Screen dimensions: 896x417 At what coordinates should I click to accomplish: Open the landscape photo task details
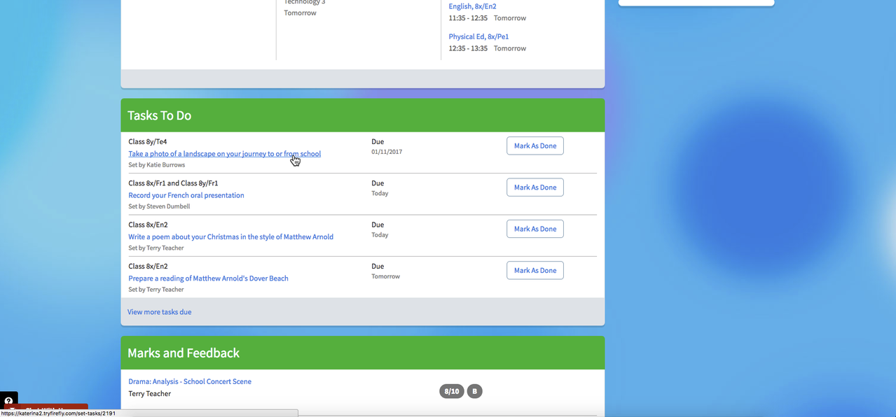coord(224,153)
